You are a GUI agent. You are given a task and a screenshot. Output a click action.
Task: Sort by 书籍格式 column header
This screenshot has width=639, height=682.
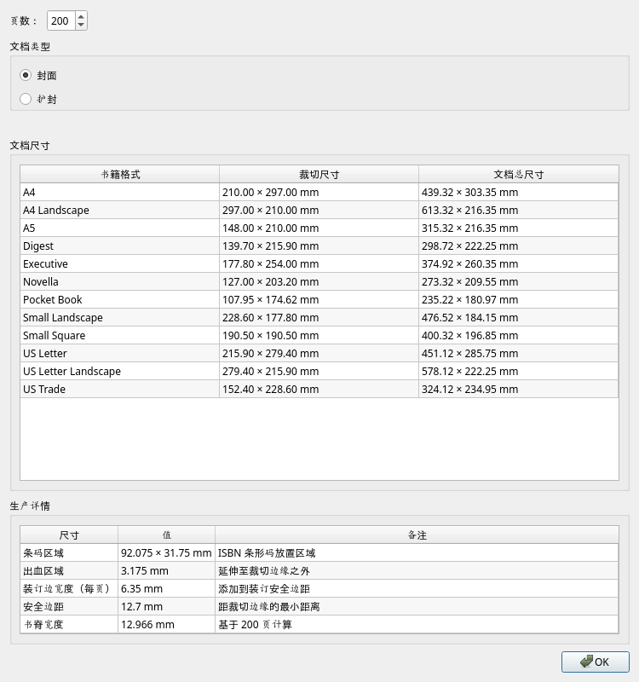point(119,174)
